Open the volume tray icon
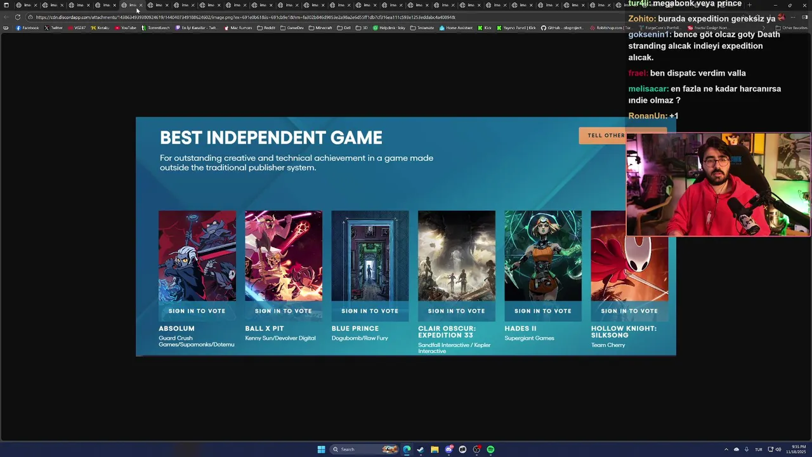 point(779,449)
